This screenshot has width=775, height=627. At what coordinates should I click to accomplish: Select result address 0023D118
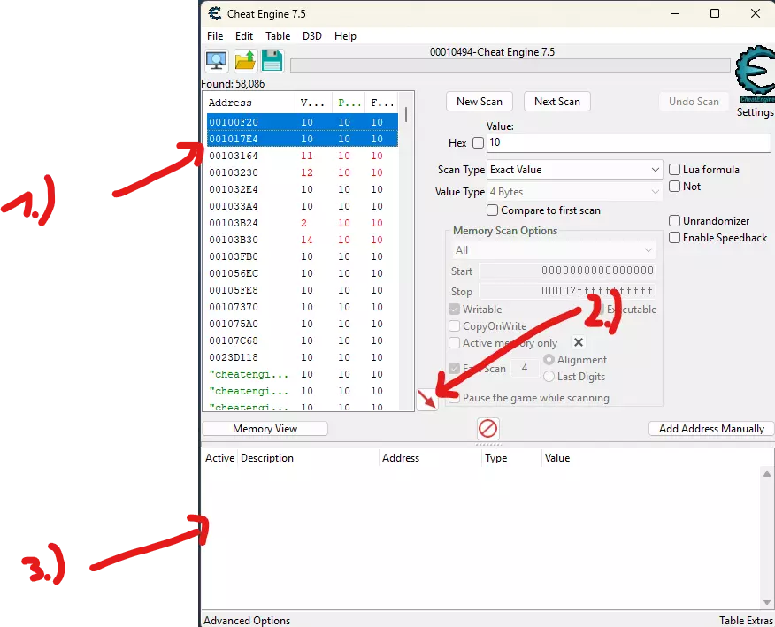click(302, 357)
